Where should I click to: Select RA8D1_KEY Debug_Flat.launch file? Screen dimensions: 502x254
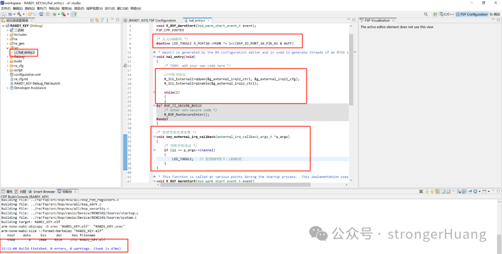coord(35,84)
